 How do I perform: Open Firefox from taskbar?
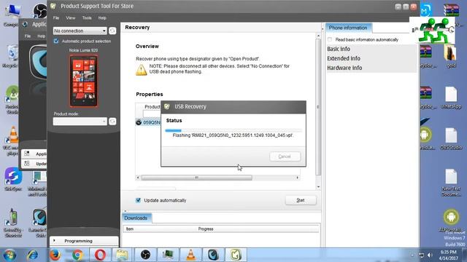[x=55, y=255]
